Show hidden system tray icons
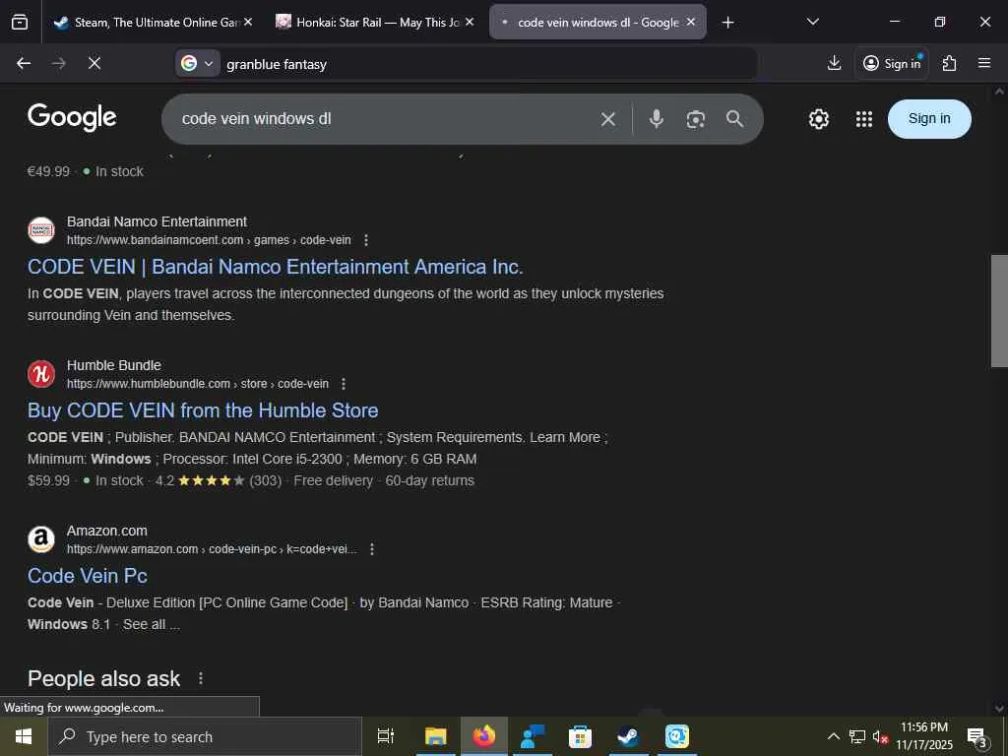 (833, 736)
